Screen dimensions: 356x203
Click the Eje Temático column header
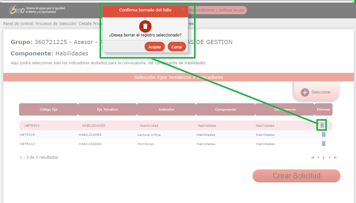(x=107, y=109)
